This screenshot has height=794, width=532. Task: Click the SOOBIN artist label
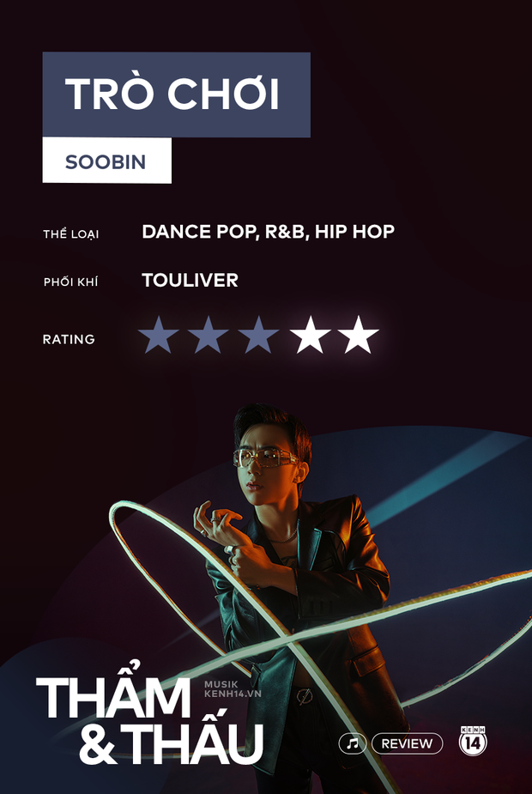point(106,161)
